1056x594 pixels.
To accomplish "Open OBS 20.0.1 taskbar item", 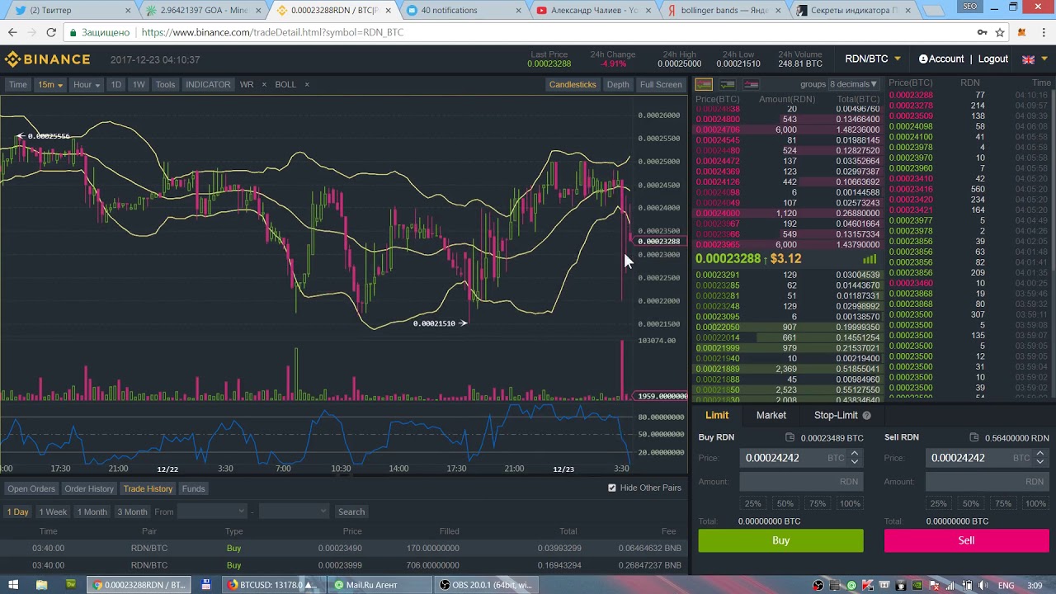I will [x=486, y=585].
